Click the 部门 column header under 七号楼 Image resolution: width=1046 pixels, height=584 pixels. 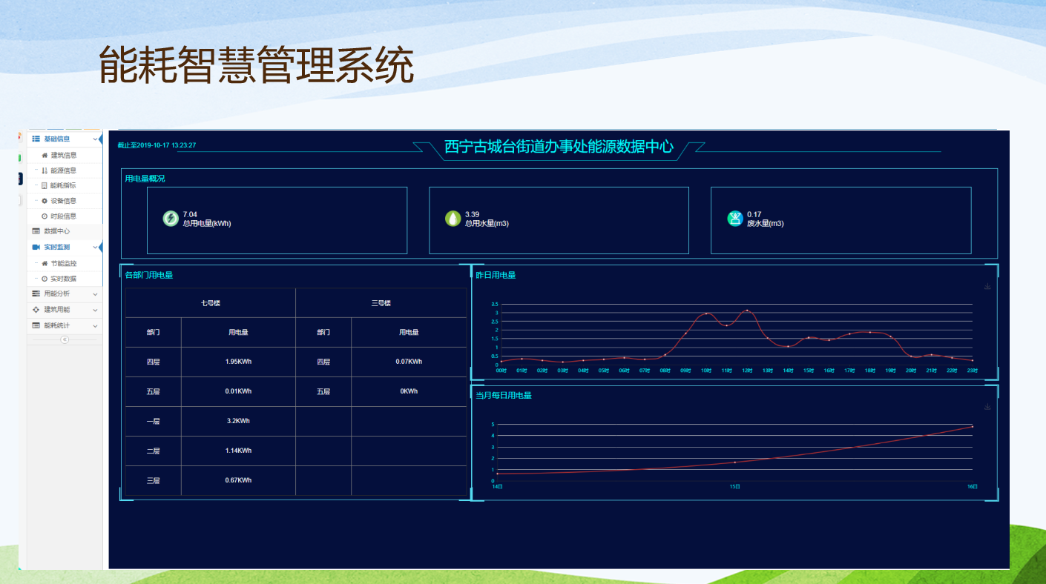pos(153,333)
